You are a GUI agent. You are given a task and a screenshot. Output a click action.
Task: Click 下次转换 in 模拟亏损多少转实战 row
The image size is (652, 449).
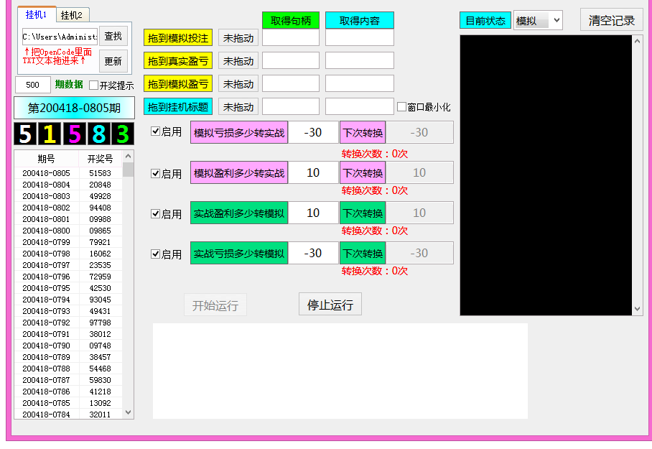click(363, 132)
